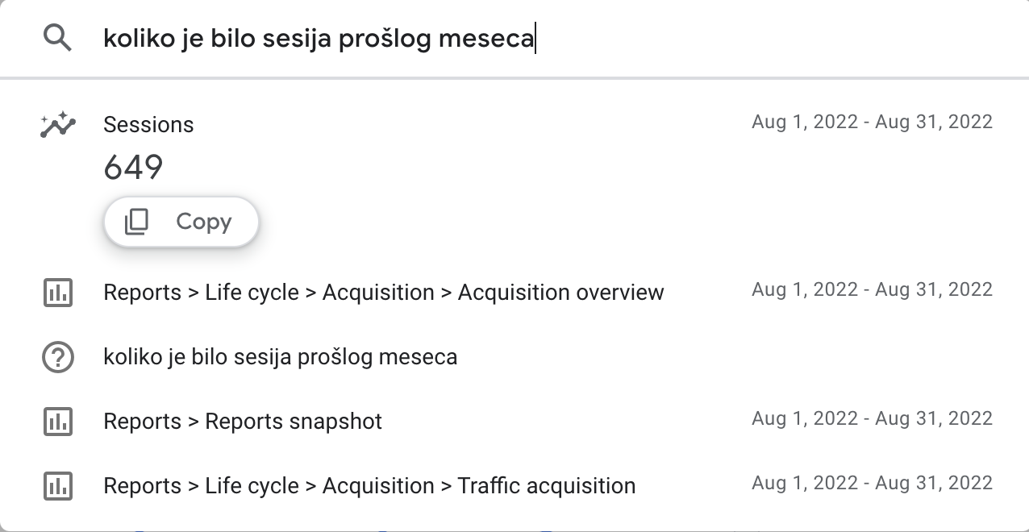
Task: Click the magnifying glass search icon
Action: click(57, 38)
